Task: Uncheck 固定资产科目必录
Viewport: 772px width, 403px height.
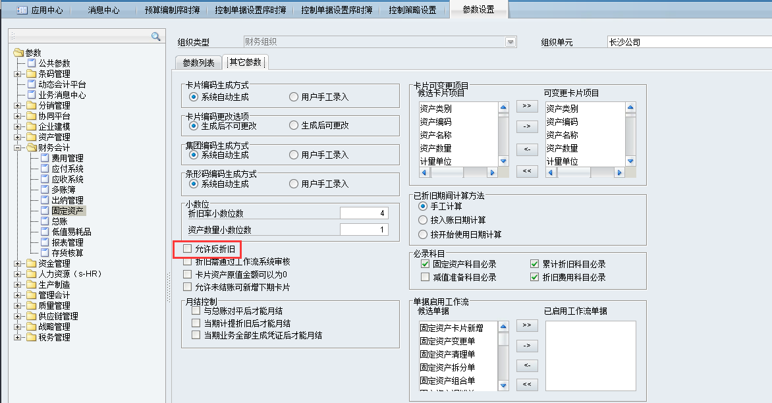Action: pyautogui.click(x=425, y=264)
